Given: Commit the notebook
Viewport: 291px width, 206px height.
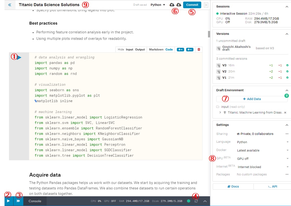Looking at the screenshot, I should point(192,5).
